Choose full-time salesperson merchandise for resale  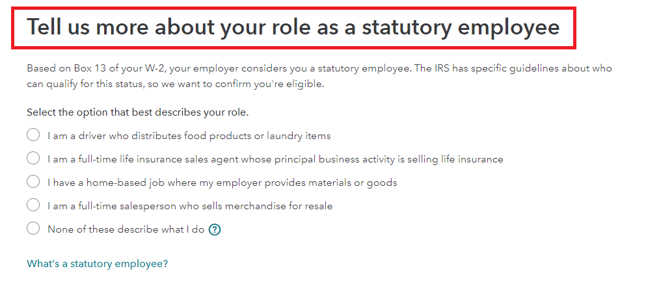click(33, 205)
